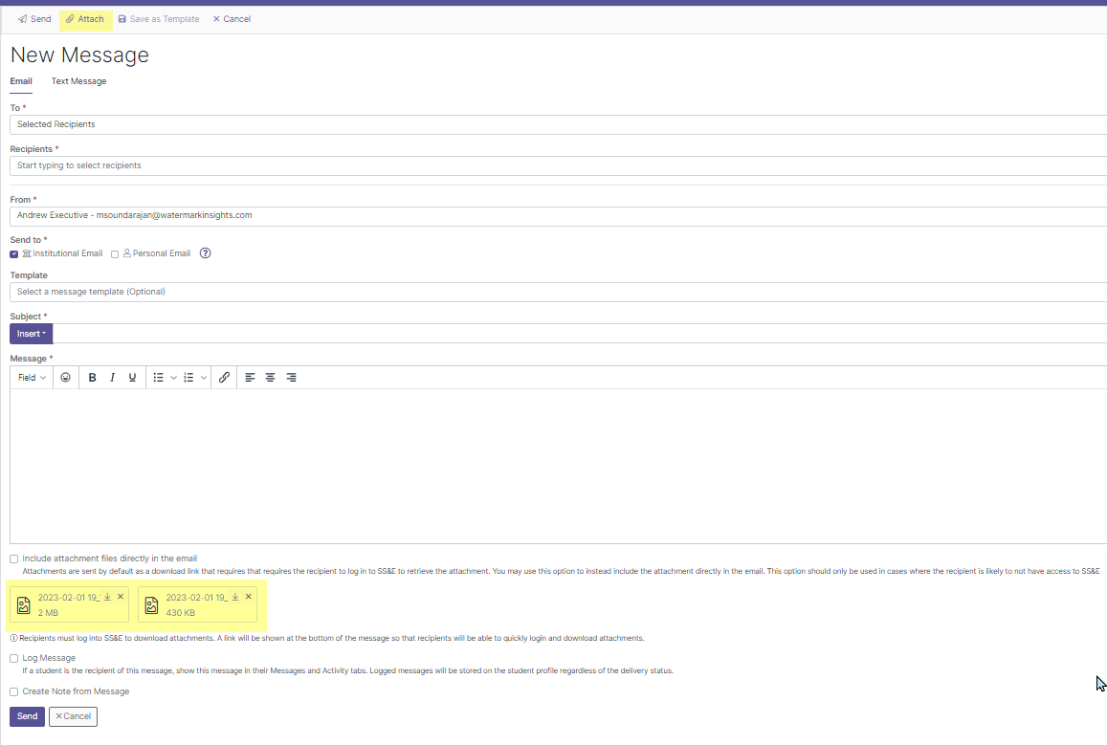
Task: Click the insert link icon
Action: pos(224,378)
